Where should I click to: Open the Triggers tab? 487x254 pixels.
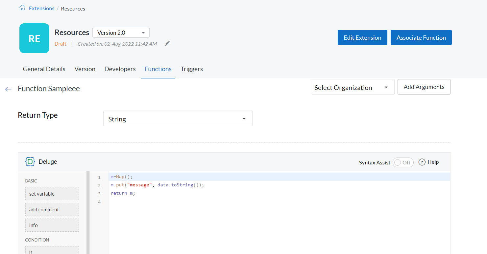(x=192, y=69)
